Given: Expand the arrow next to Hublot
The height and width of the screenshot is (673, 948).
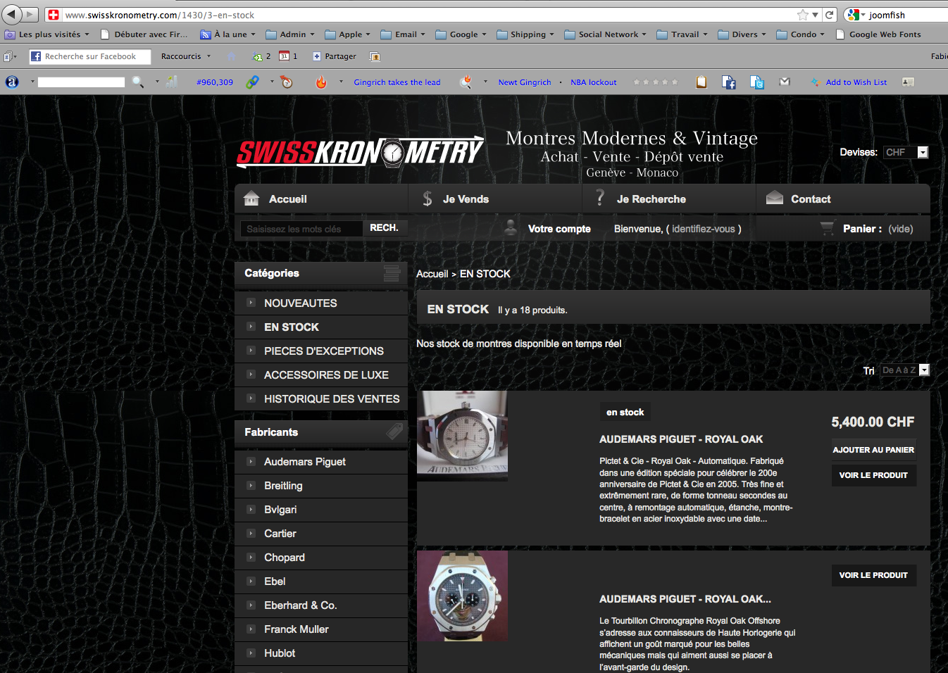Looking at the screenshot, I should pos(251,653).
